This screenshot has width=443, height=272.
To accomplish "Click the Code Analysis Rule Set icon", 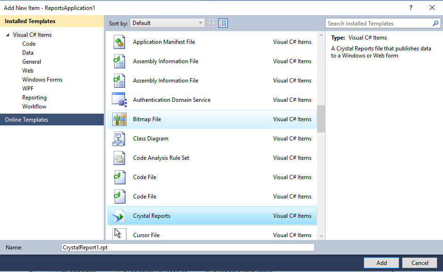I will coord(119,158).
